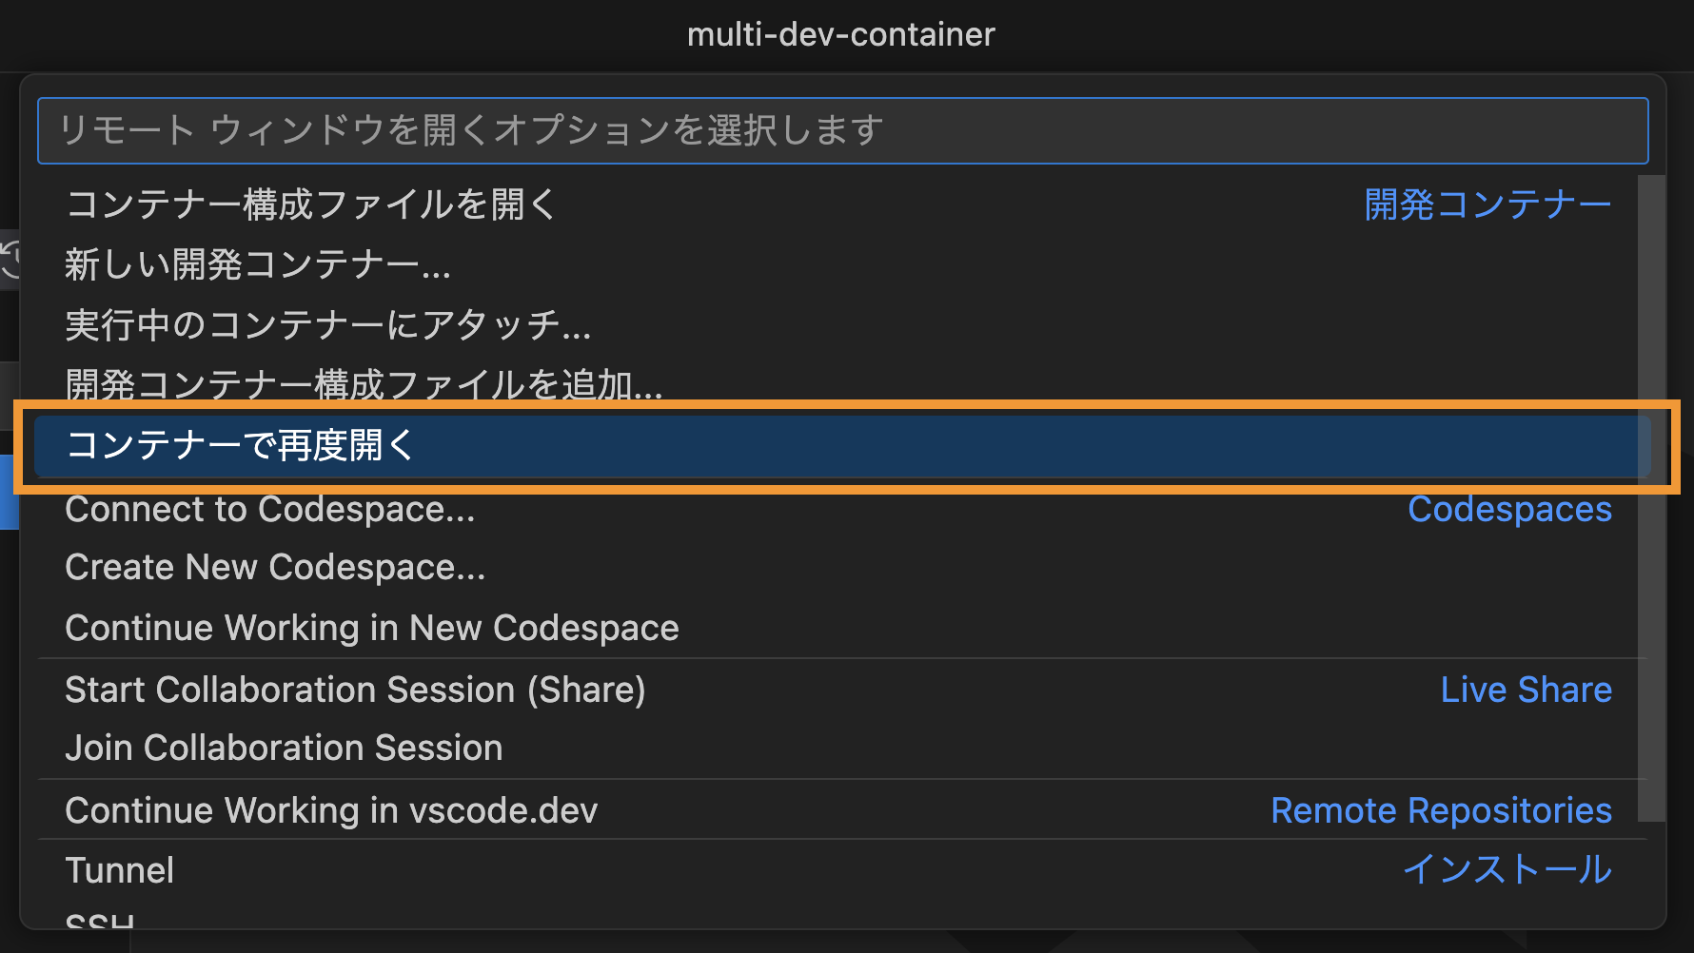Click the Remote Repositories category label
Screen dimensions: 1694x953
(x=1442, y=810)
